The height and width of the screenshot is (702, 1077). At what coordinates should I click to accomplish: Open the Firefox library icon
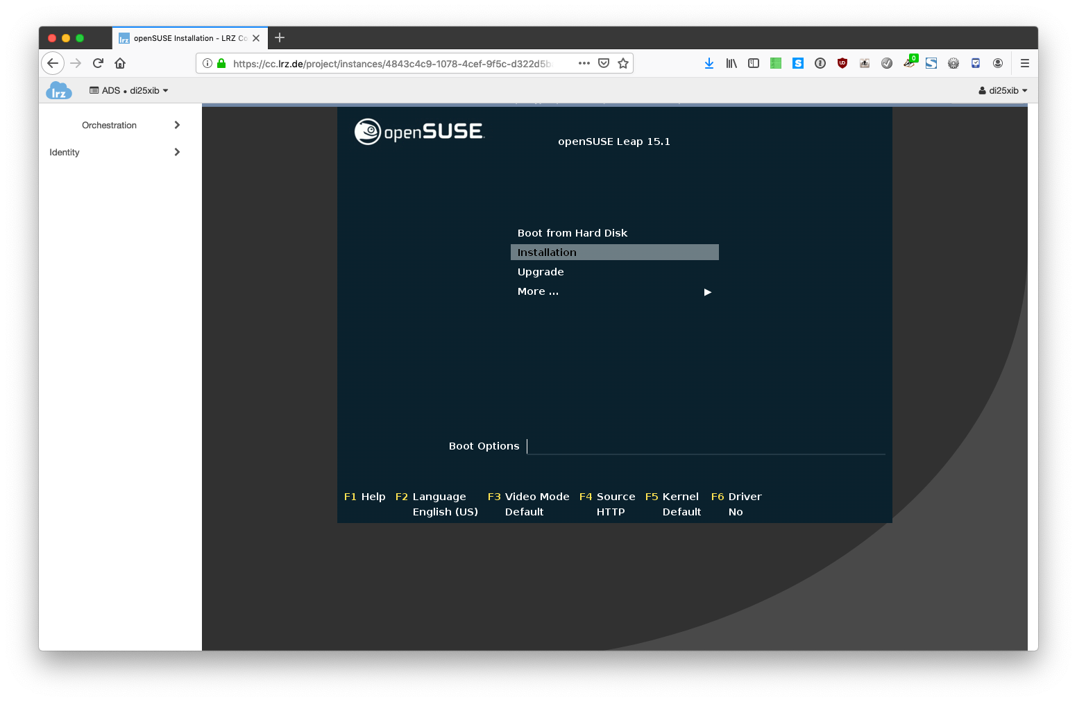[x=731, y=63]
